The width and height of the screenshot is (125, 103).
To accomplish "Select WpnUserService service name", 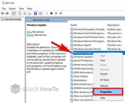I will pyautogui.click(x=83, y=84).
